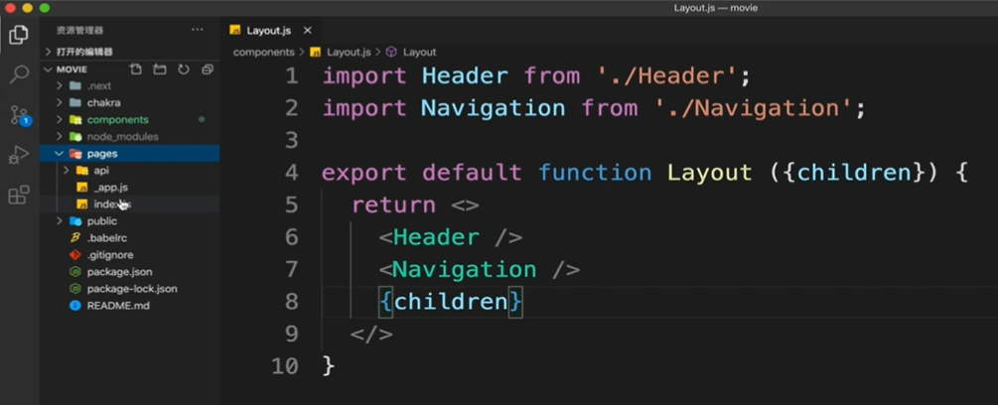Open the Search view in activity bar
Image resolution: width=998 pixels, height=405 pixels.
click(19, 74)
